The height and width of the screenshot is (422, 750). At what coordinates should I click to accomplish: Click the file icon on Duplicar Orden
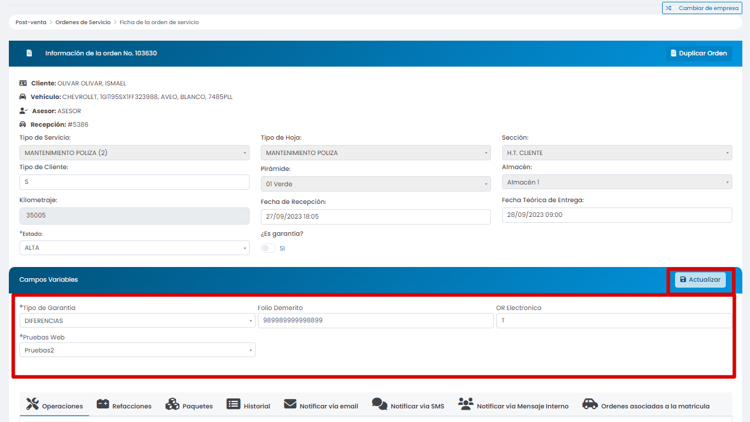tap(674, 53)
